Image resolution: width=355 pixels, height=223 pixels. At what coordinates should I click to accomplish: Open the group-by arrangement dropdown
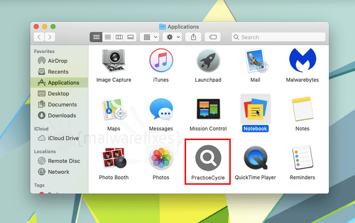(150, 37)
